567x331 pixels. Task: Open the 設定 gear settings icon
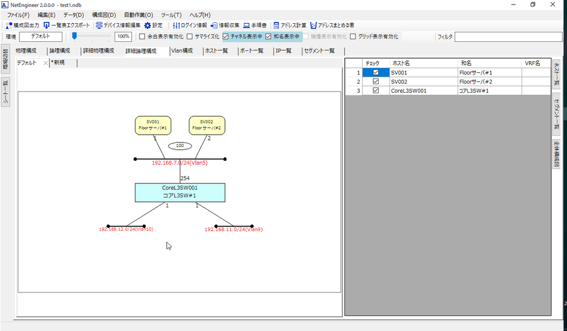(147, 25)
